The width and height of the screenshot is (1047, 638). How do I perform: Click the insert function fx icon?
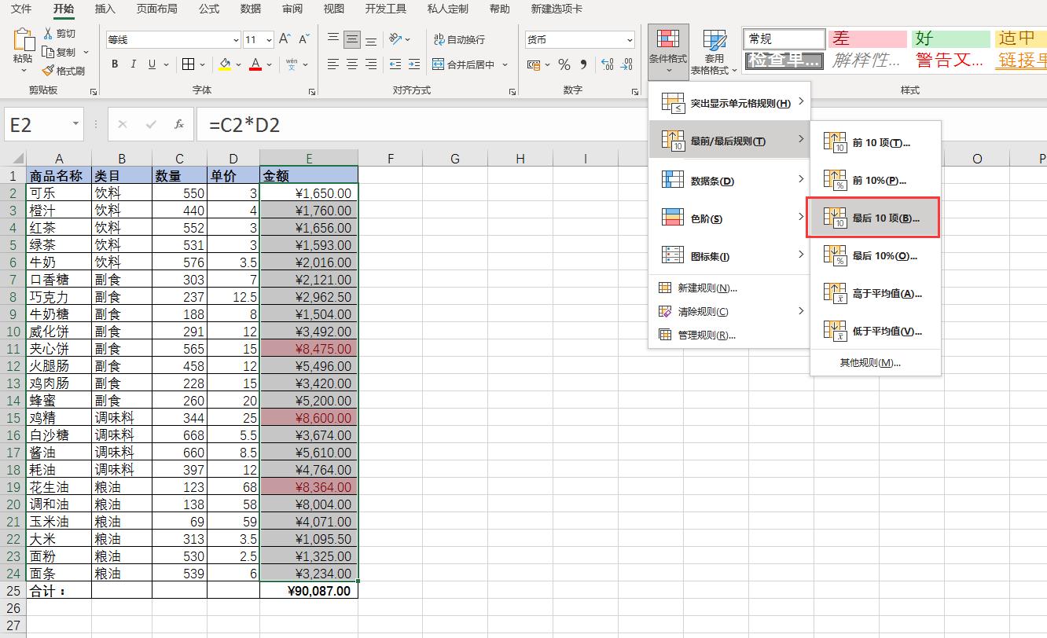point(179,124)
